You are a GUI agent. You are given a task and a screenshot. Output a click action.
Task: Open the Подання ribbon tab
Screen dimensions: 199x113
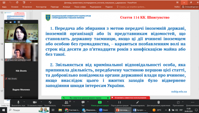pyautogui.click(x=109, y=7)
